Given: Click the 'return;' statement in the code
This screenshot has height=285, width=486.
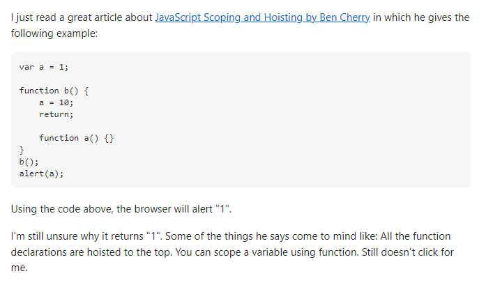Looking at the screenshot, I should tap(56, 114).
